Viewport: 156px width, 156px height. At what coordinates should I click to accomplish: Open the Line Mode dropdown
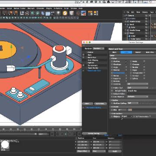138,97
